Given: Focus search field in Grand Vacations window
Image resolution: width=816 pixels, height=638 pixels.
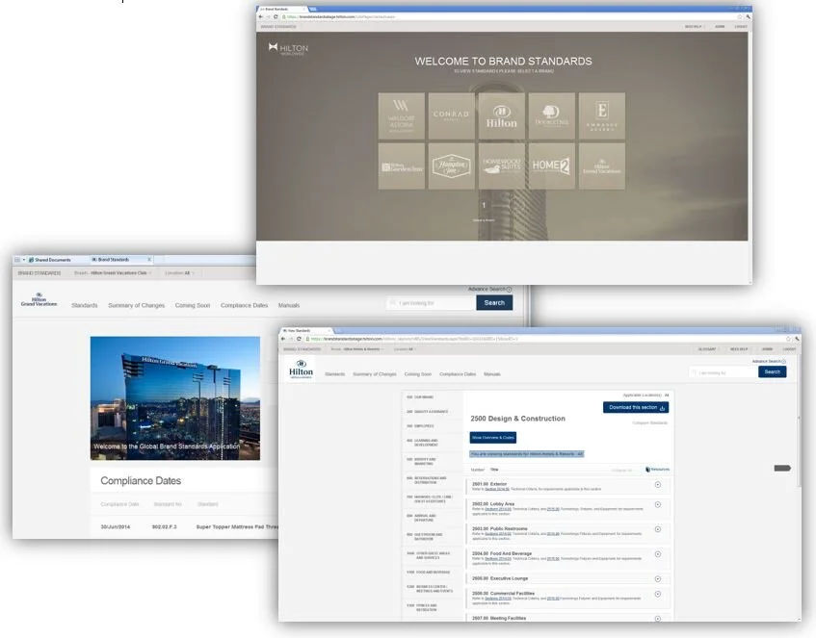Looking at the screenshot, I should 432,303.
